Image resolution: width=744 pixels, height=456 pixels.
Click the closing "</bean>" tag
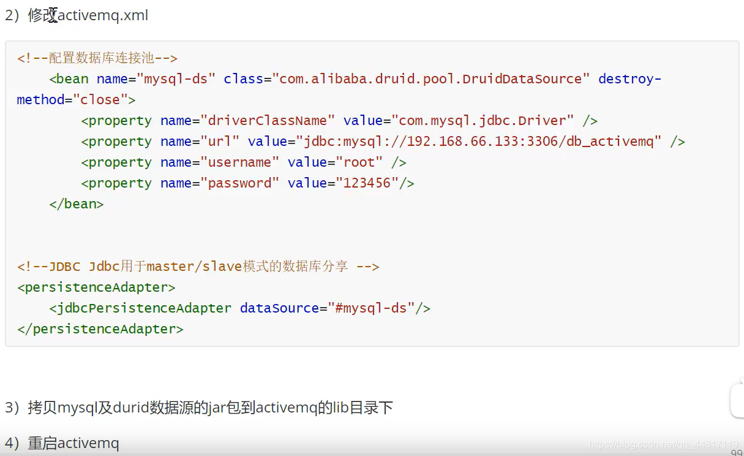tap(76, 203)
